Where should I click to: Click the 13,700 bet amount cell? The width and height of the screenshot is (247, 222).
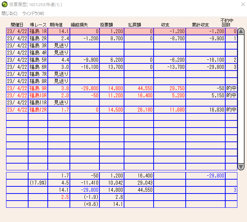(x=112, y=67)
